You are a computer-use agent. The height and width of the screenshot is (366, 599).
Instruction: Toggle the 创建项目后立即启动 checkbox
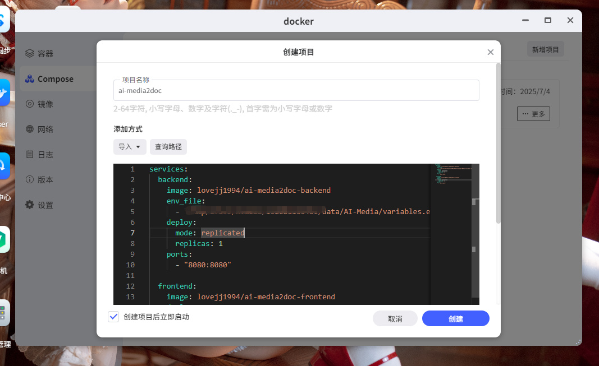click(113, 317)
